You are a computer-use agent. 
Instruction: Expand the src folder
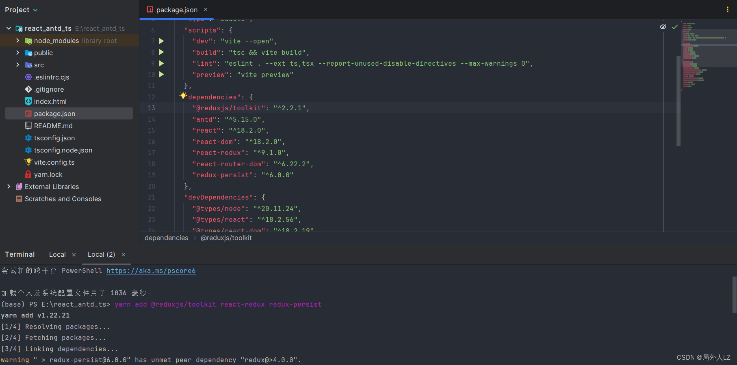click(x=17, y=65)
